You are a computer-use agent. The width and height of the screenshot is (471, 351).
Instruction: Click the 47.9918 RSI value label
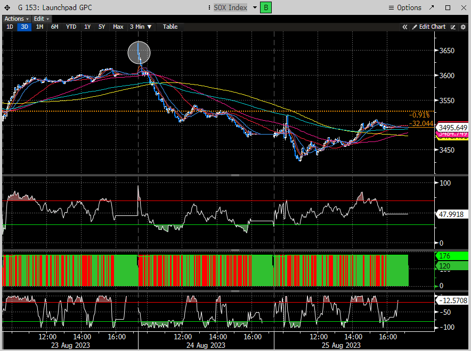point(451,214)
